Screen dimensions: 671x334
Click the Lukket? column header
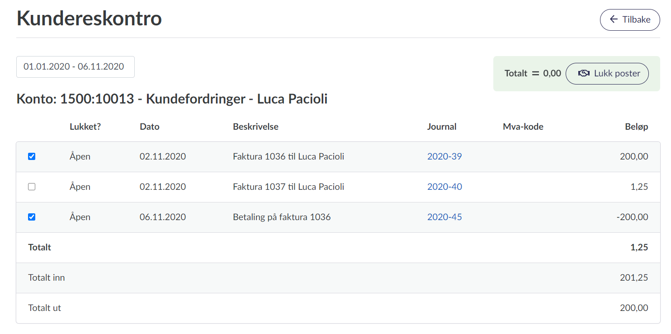85,127
